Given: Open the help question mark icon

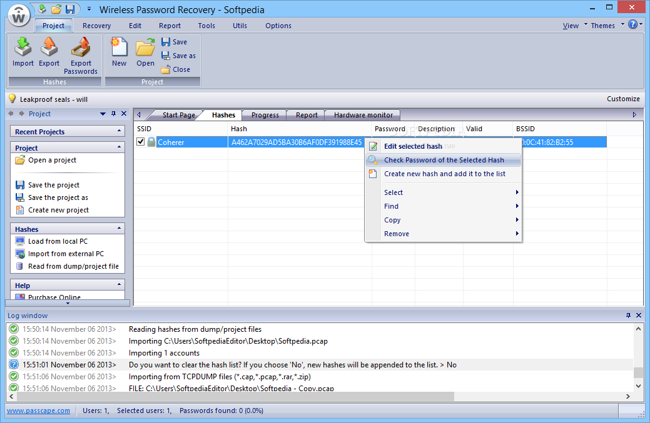Looking at the screenshot, I should tap(632, 24).
